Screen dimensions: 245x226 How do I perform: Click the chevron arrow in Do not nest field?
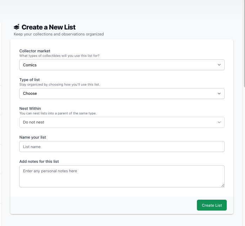[x=219, y=122]
